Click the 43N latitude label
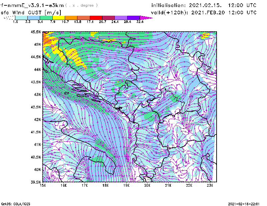The image size is (267, 206). click(x=37, y=94)
